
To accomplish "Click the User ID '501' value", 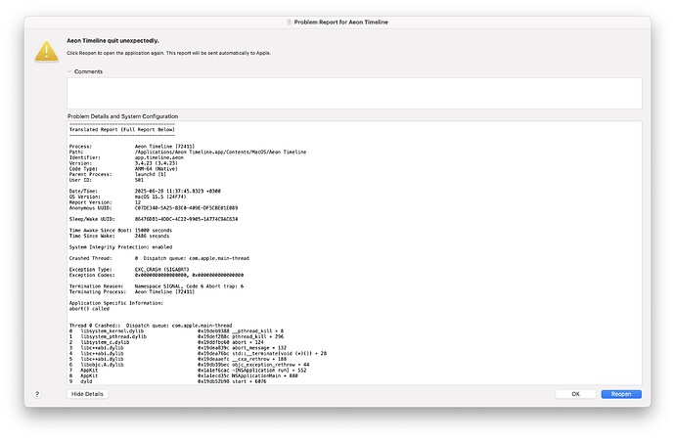I will (139, 180).
